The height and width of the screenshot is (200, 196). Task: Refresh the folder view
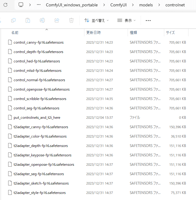pos(5,5)
